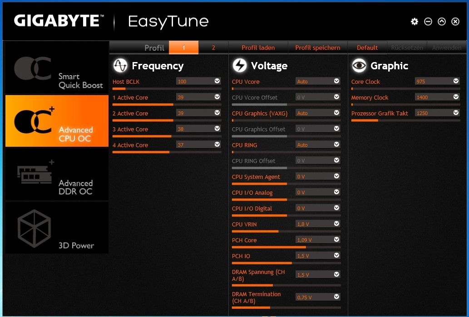Click the EasyTune title text
This screenshot has width=469, height=317.
(x=168, y=22)
